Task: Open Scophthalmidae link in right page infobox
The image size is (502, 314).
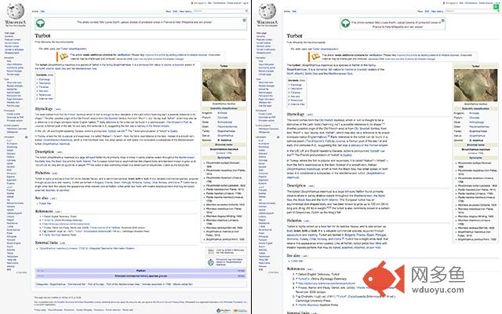Action: point(478,131)
